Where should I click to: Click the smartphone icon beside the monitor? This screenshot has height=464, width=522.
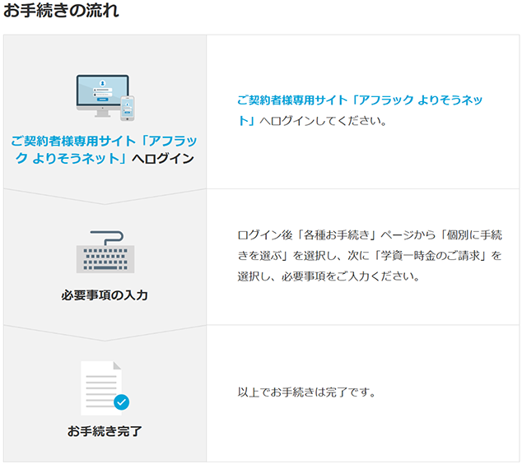click(127, 108)
